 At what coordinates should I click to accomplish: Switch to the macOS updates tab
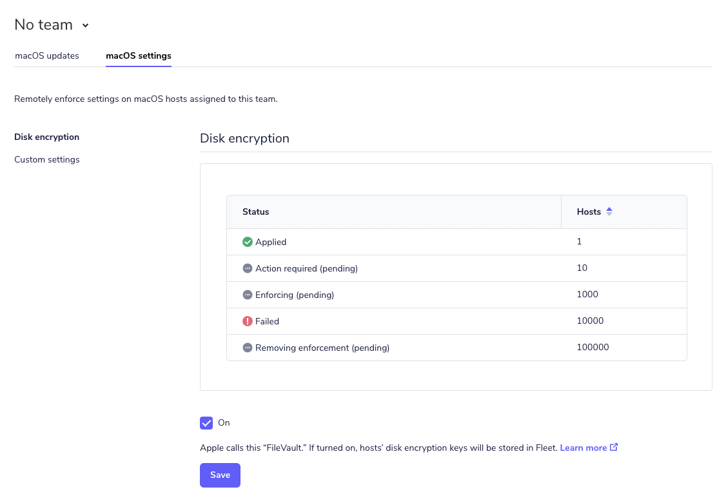coord(47,55)
